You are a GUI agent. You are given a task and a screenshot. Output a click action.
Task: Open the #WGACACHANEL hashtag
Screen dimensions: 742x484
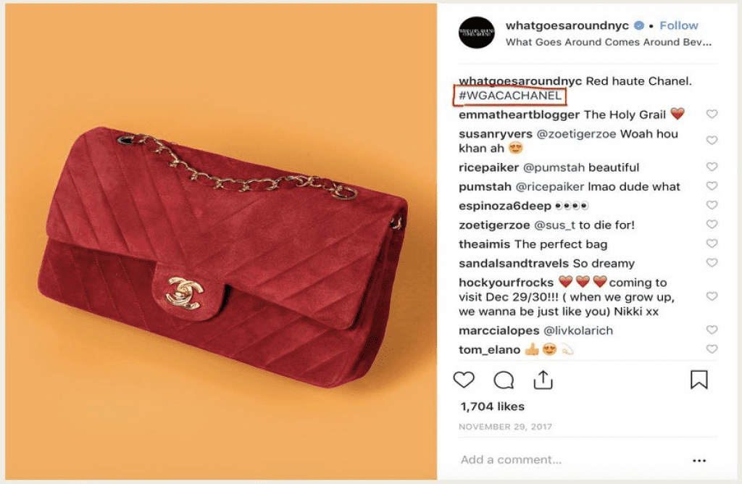pyautogui.click(x=509, y=96)
